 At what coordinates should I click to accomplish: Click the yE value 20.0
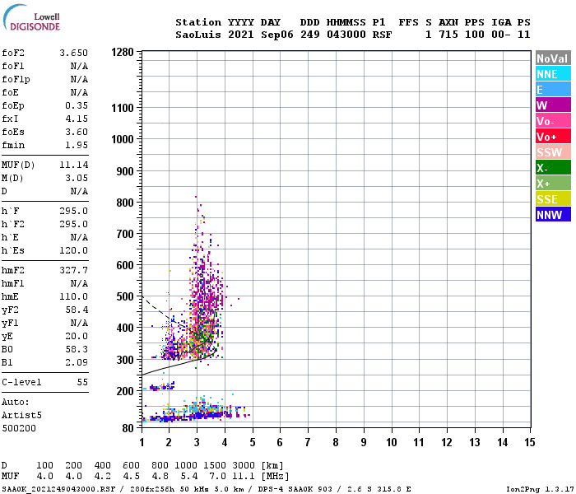(77, 336)
